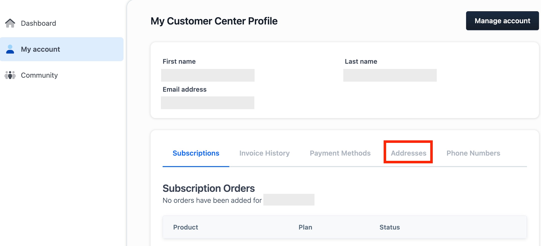Screen dimensions: 541x246
Task: Click the First name field
Action: (208, 75)
